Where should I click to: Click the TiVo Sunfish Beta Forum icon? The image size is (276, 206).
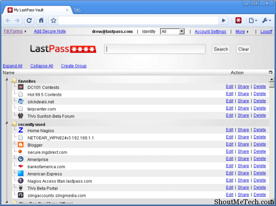tap(21, 116)
